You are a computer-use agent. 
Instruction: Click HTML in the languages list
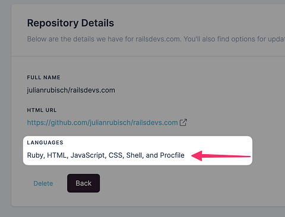click(x=58, y=155)
